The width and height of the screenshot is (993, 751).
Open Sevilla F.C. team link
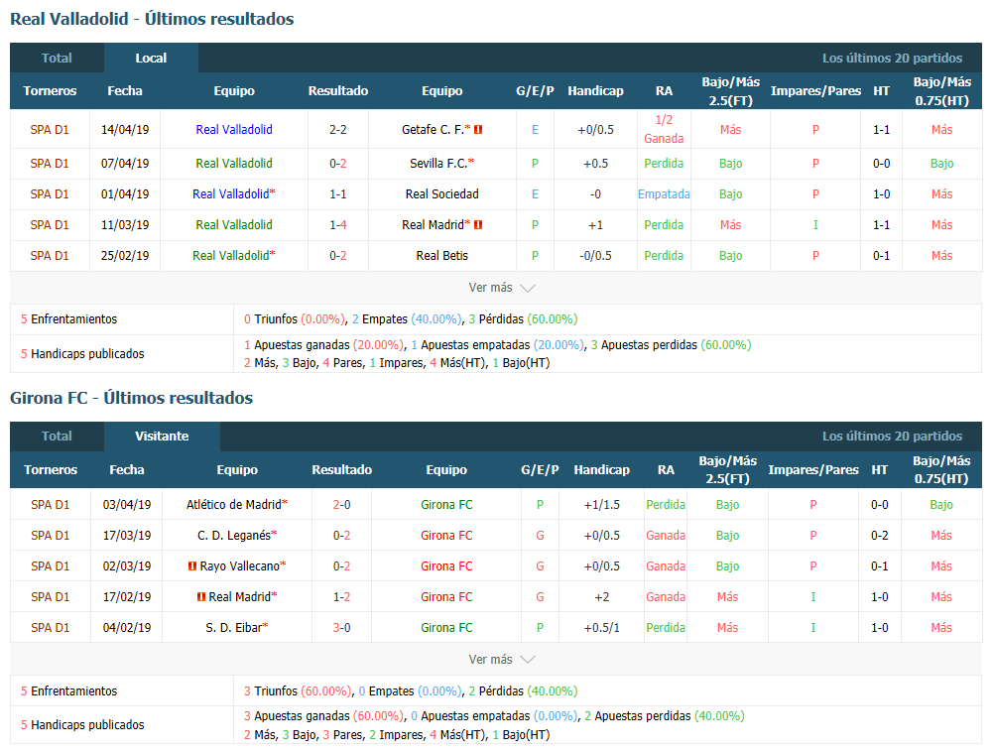click(438, 164)
